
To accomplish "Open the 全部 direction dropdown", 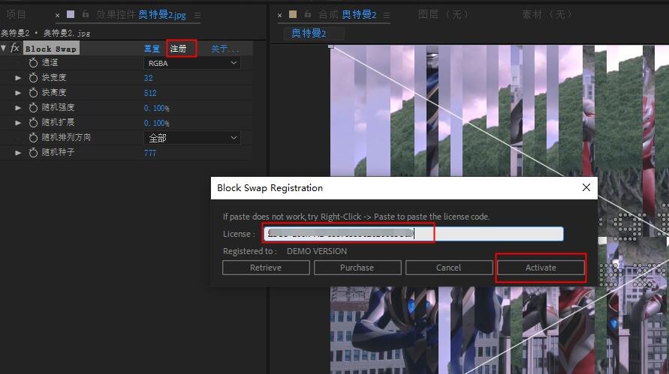I will click(x=191, y=138).
